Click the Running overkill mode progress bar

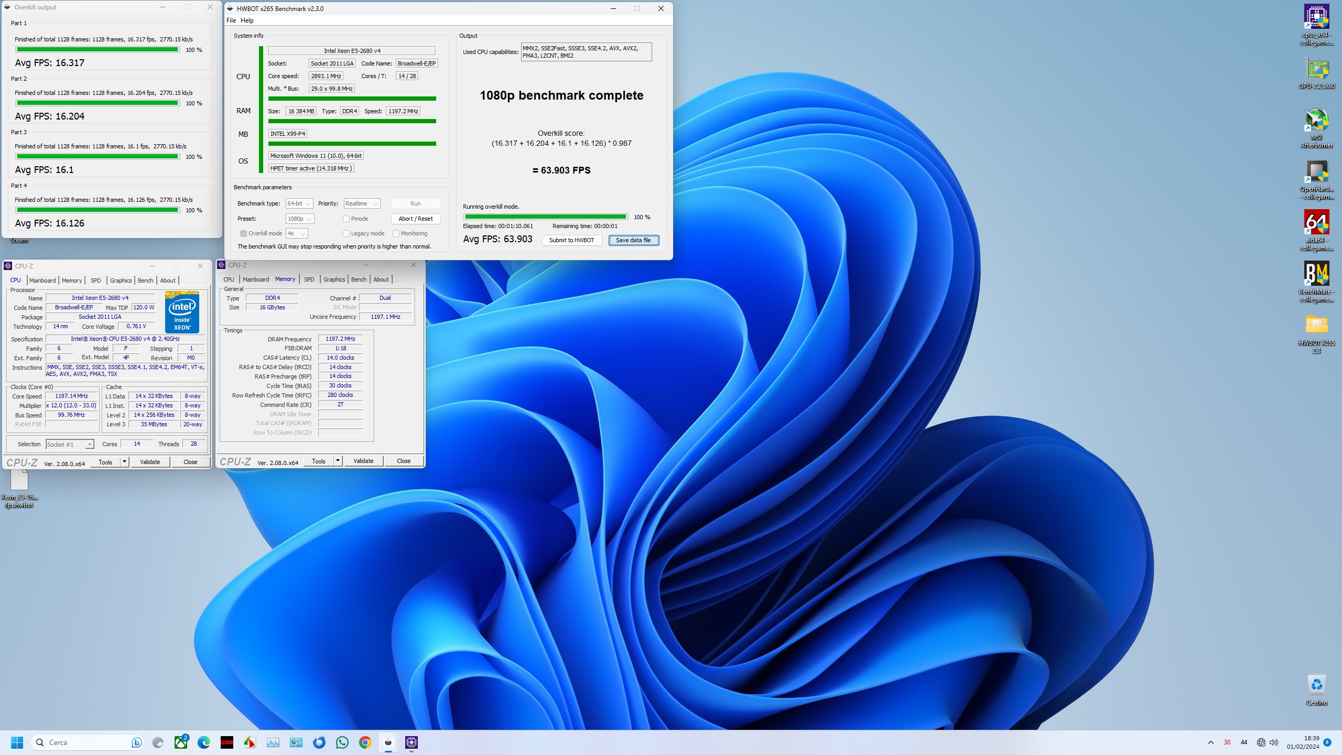click(x=545, y=217)
